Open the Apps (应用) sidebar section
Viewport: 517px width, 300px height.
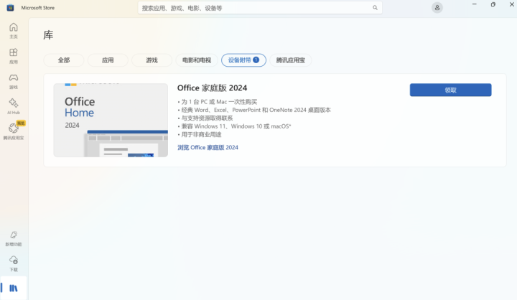click(x=14, y=56)
